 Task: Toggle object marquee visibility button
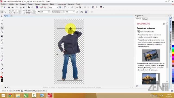point(80,7)
